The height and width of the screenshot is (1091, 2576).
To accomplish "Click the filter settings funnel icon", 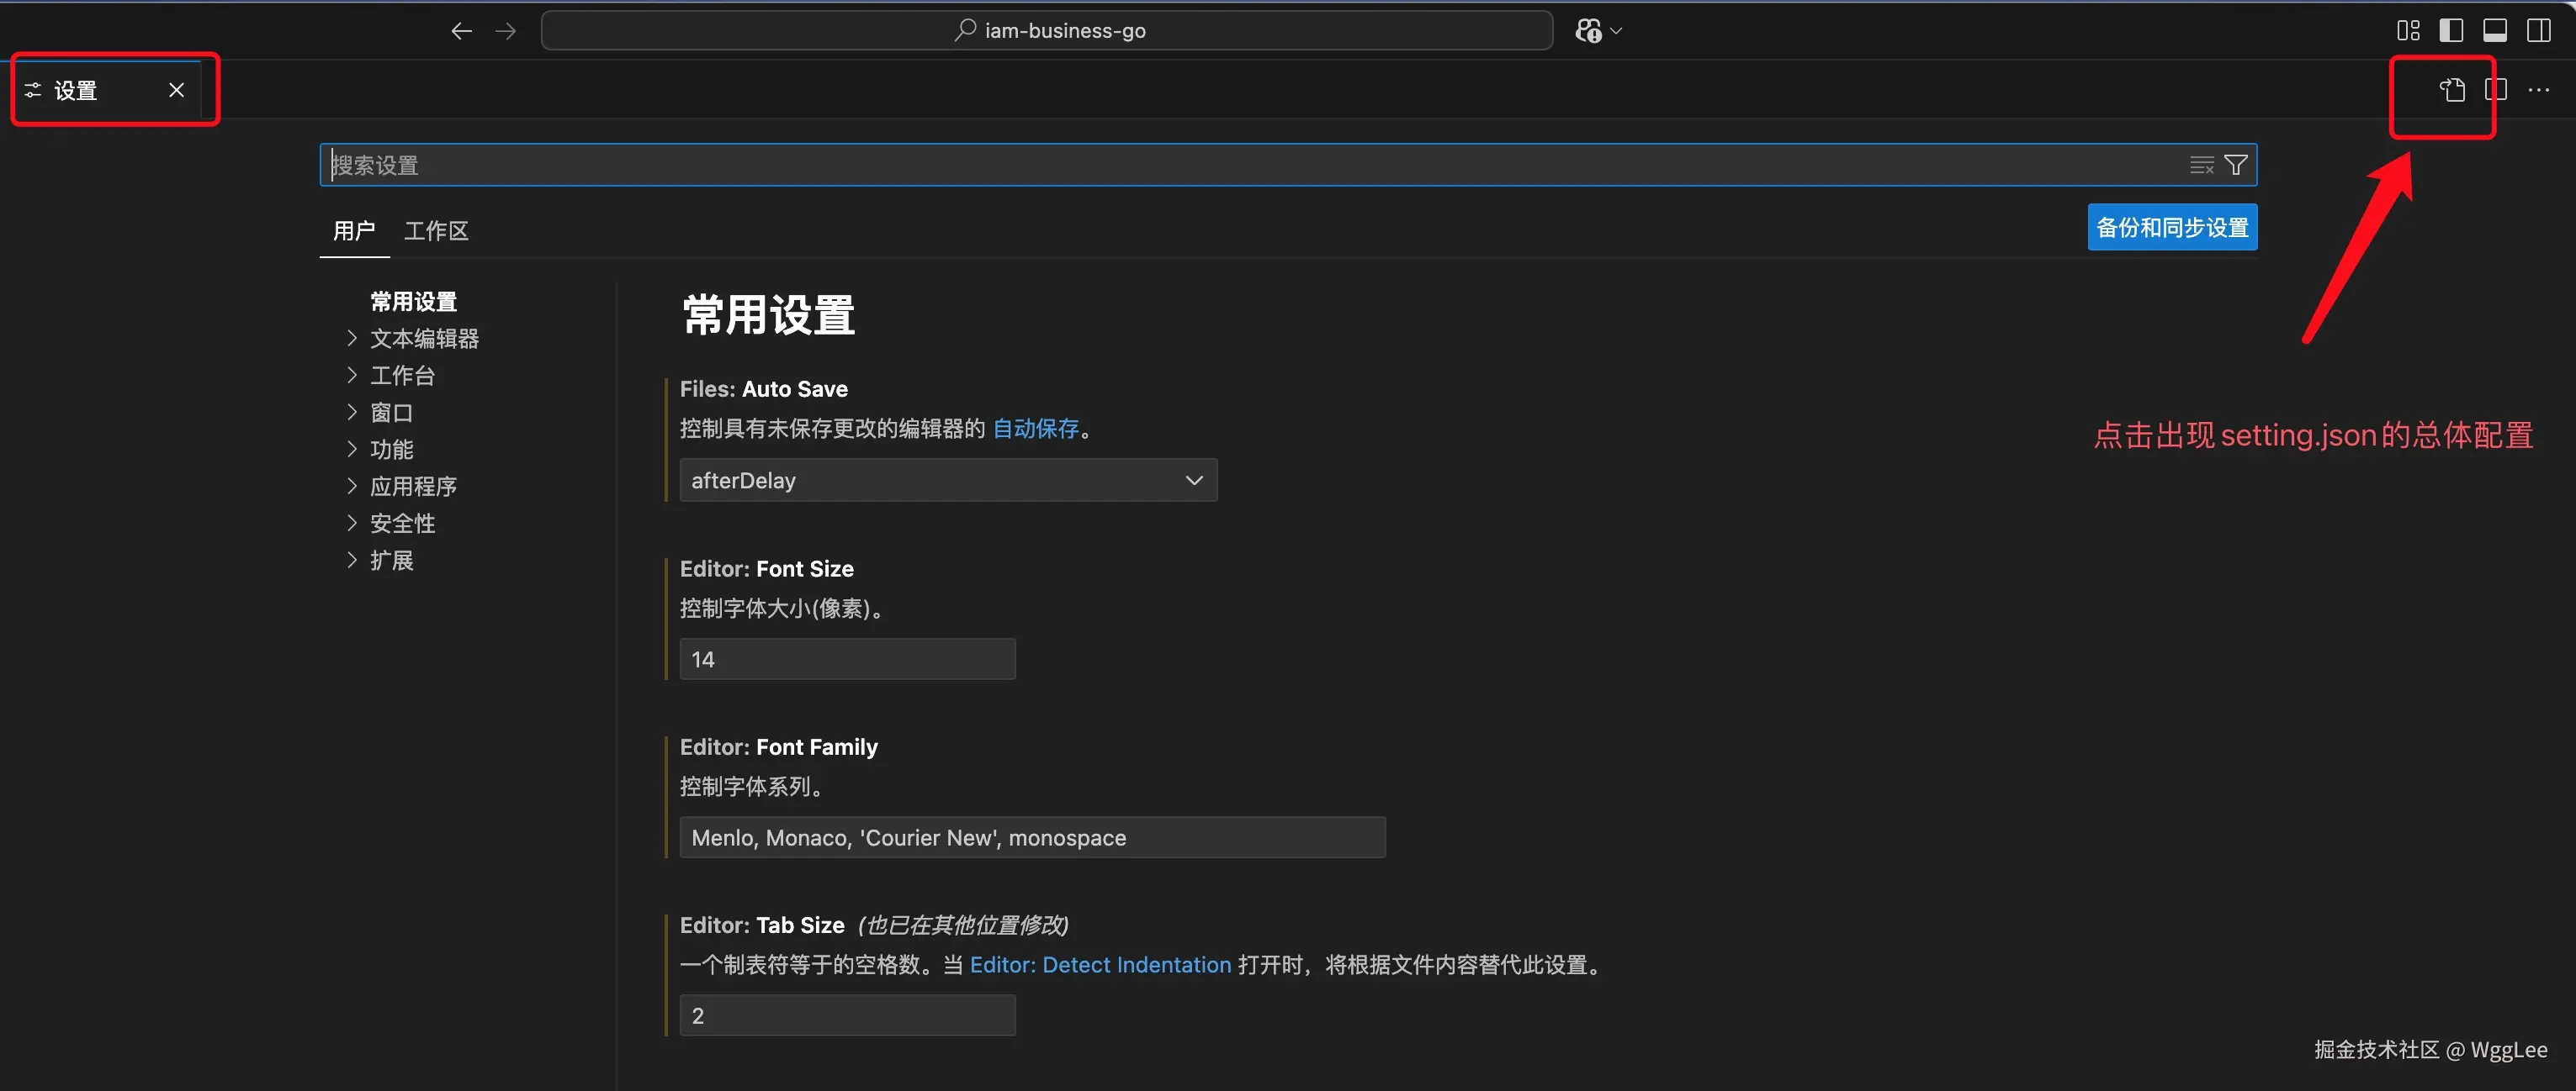I will [x=2236, y=165].
